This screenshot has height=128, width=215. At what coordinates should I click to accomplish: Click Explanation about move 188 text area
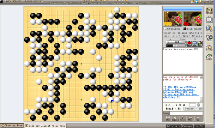pyautogui.click(x=183, y=61)
